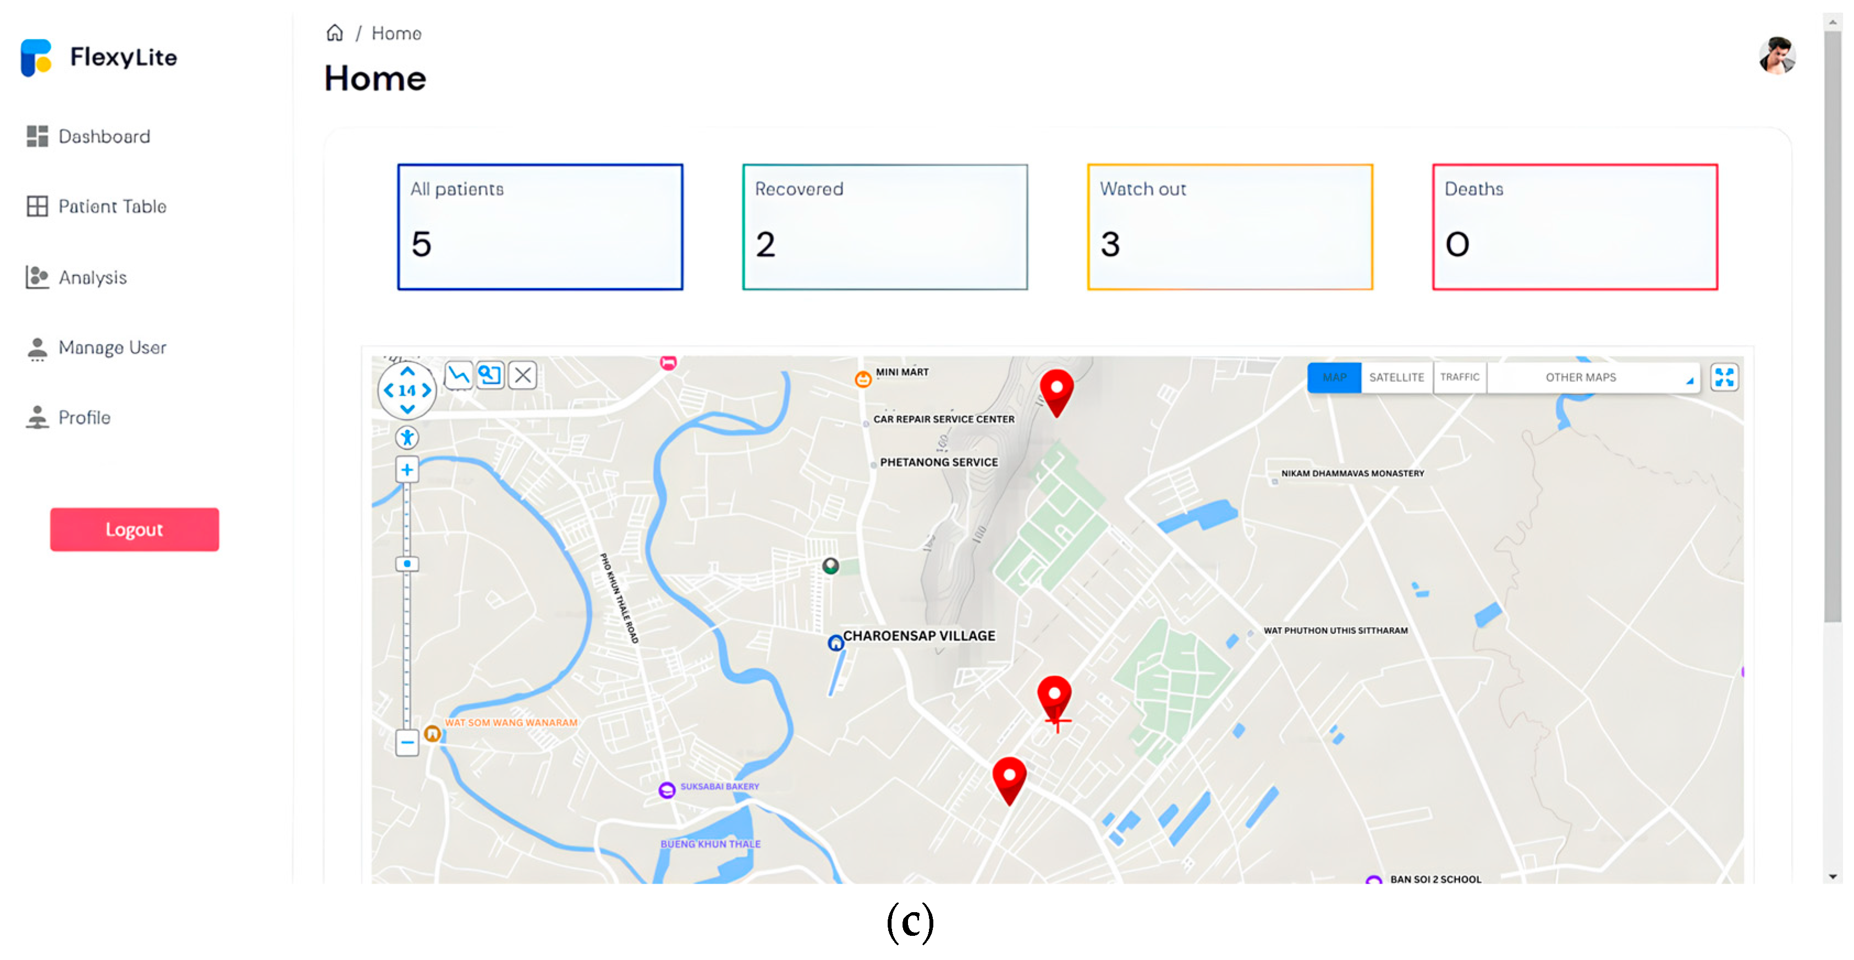Select the line measure tool icon
Screen dimensions: 1854x960
pos(459,375)
